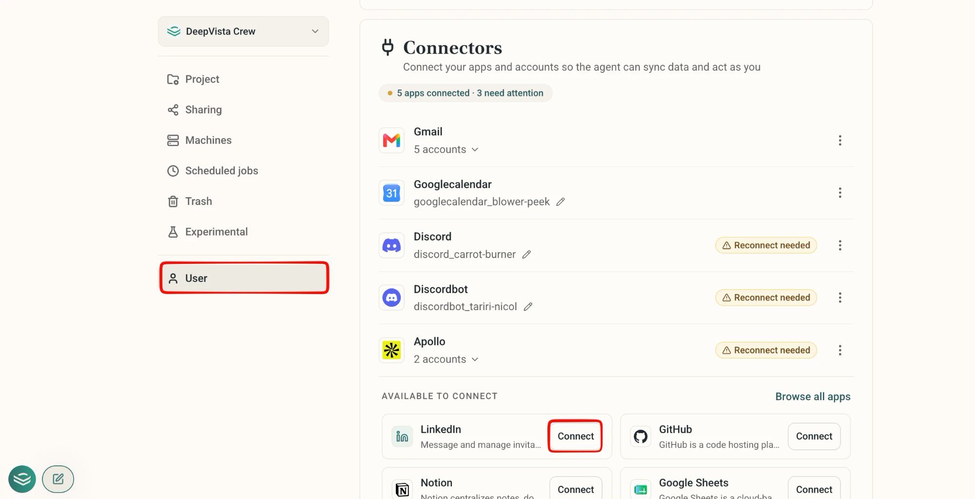This screenshot has height=499, width=975.
Task: Select the User sidebar item
Action: (244, 278)
